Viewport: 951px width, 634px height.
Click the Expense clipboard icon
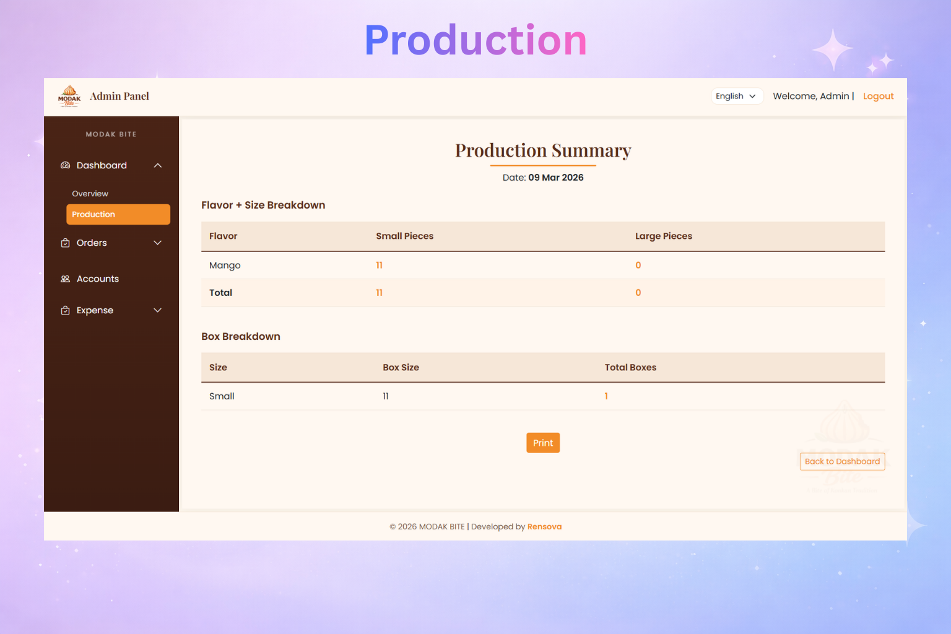coord(65,310)
